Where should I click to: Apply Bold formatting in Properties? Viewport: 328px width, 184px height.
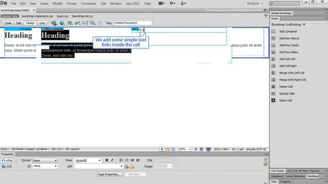click(107, 160)
